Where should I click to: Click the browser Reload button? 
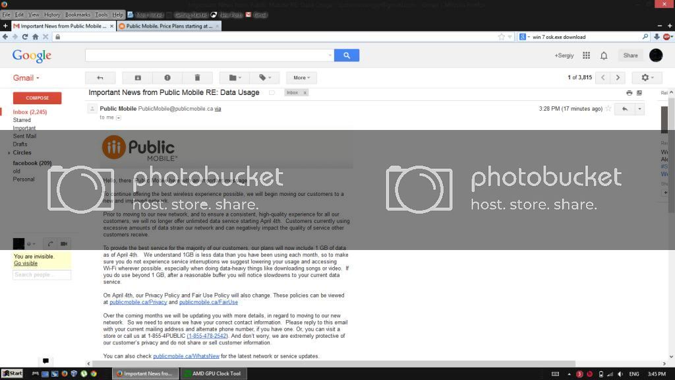(25, 37)
